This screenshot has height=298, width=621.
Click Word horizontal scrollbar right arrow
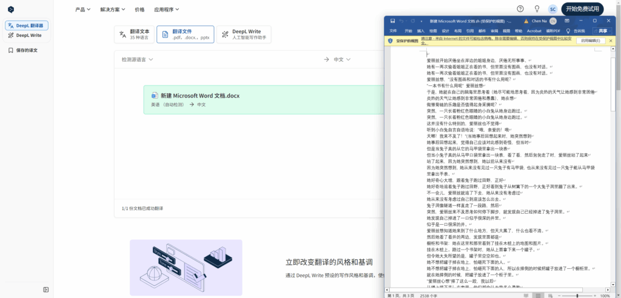pos(608,290)
